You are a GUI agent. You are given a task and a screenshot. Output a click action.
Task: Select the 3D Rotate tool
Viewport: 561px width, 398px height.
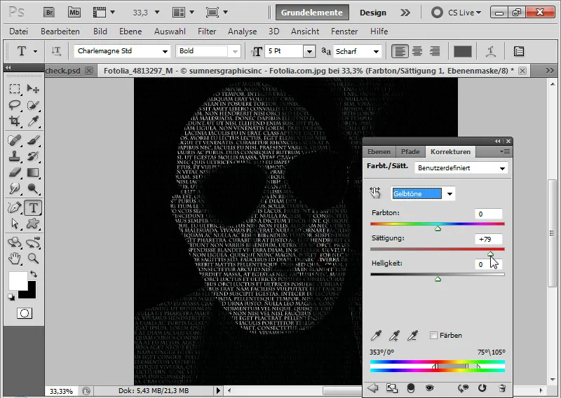tap(15, 242)
